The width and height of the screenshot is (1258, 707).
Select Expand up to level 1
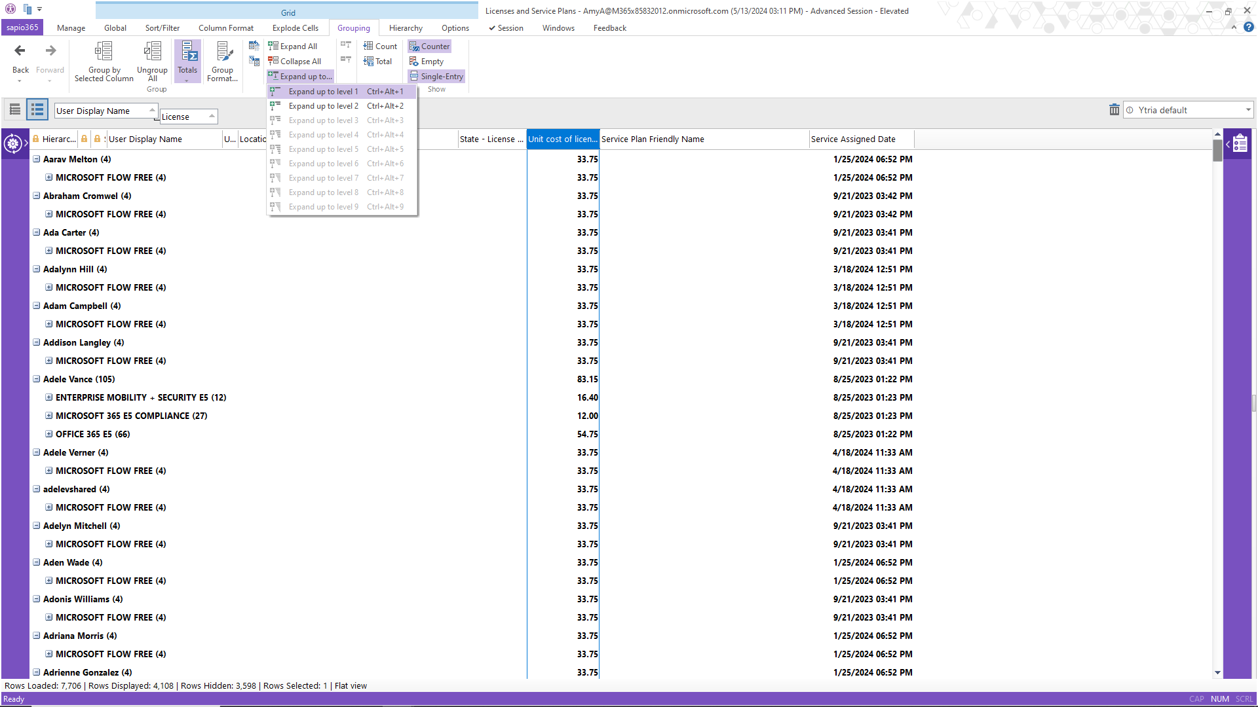point(342,92)
